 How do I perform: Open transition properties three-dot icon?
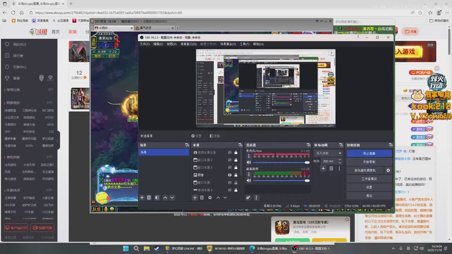(340, 168)
